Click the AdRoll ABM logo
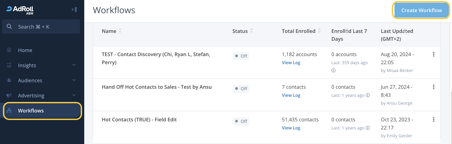The image size is (452, 144). 20,10
